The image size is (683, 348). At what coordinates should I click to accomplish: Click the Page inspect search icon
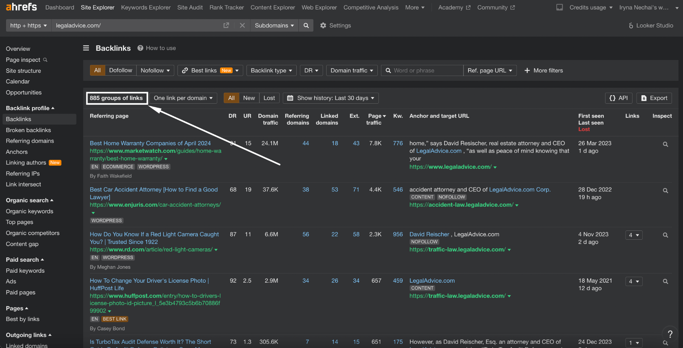pos(45,60)
